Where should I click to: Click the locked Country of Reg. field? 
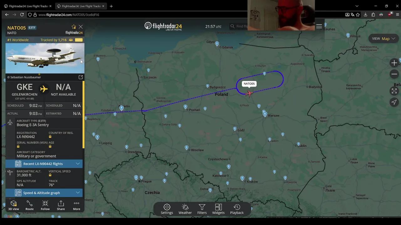50,137
